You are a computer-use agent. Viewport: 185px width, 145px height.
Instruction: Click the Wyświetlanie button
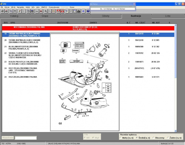(8, 138)
